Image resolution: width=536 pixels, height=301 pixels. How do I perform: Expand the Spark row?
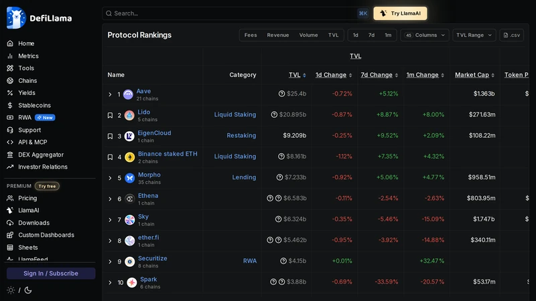(110, 282)
